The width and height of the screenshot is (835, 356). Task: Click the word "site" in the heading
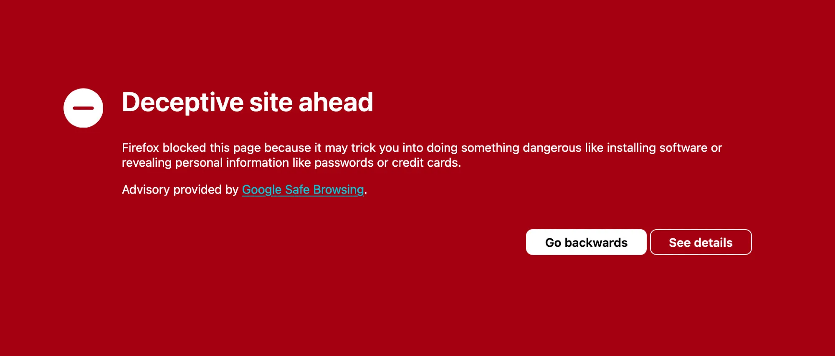pyautogui.click(x=271, y=103)
